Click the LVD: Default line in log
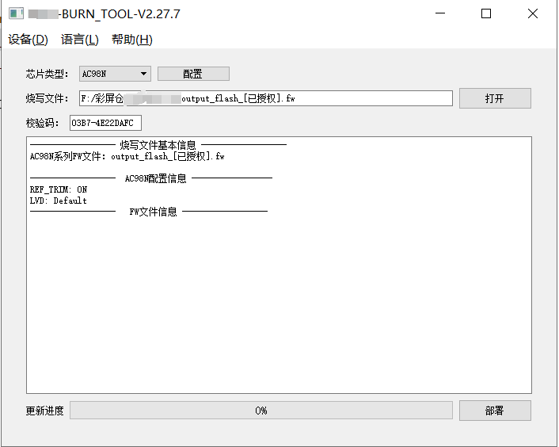Viewport: 559px width, 447px height. pyautogui.click(x=59, y=201)
